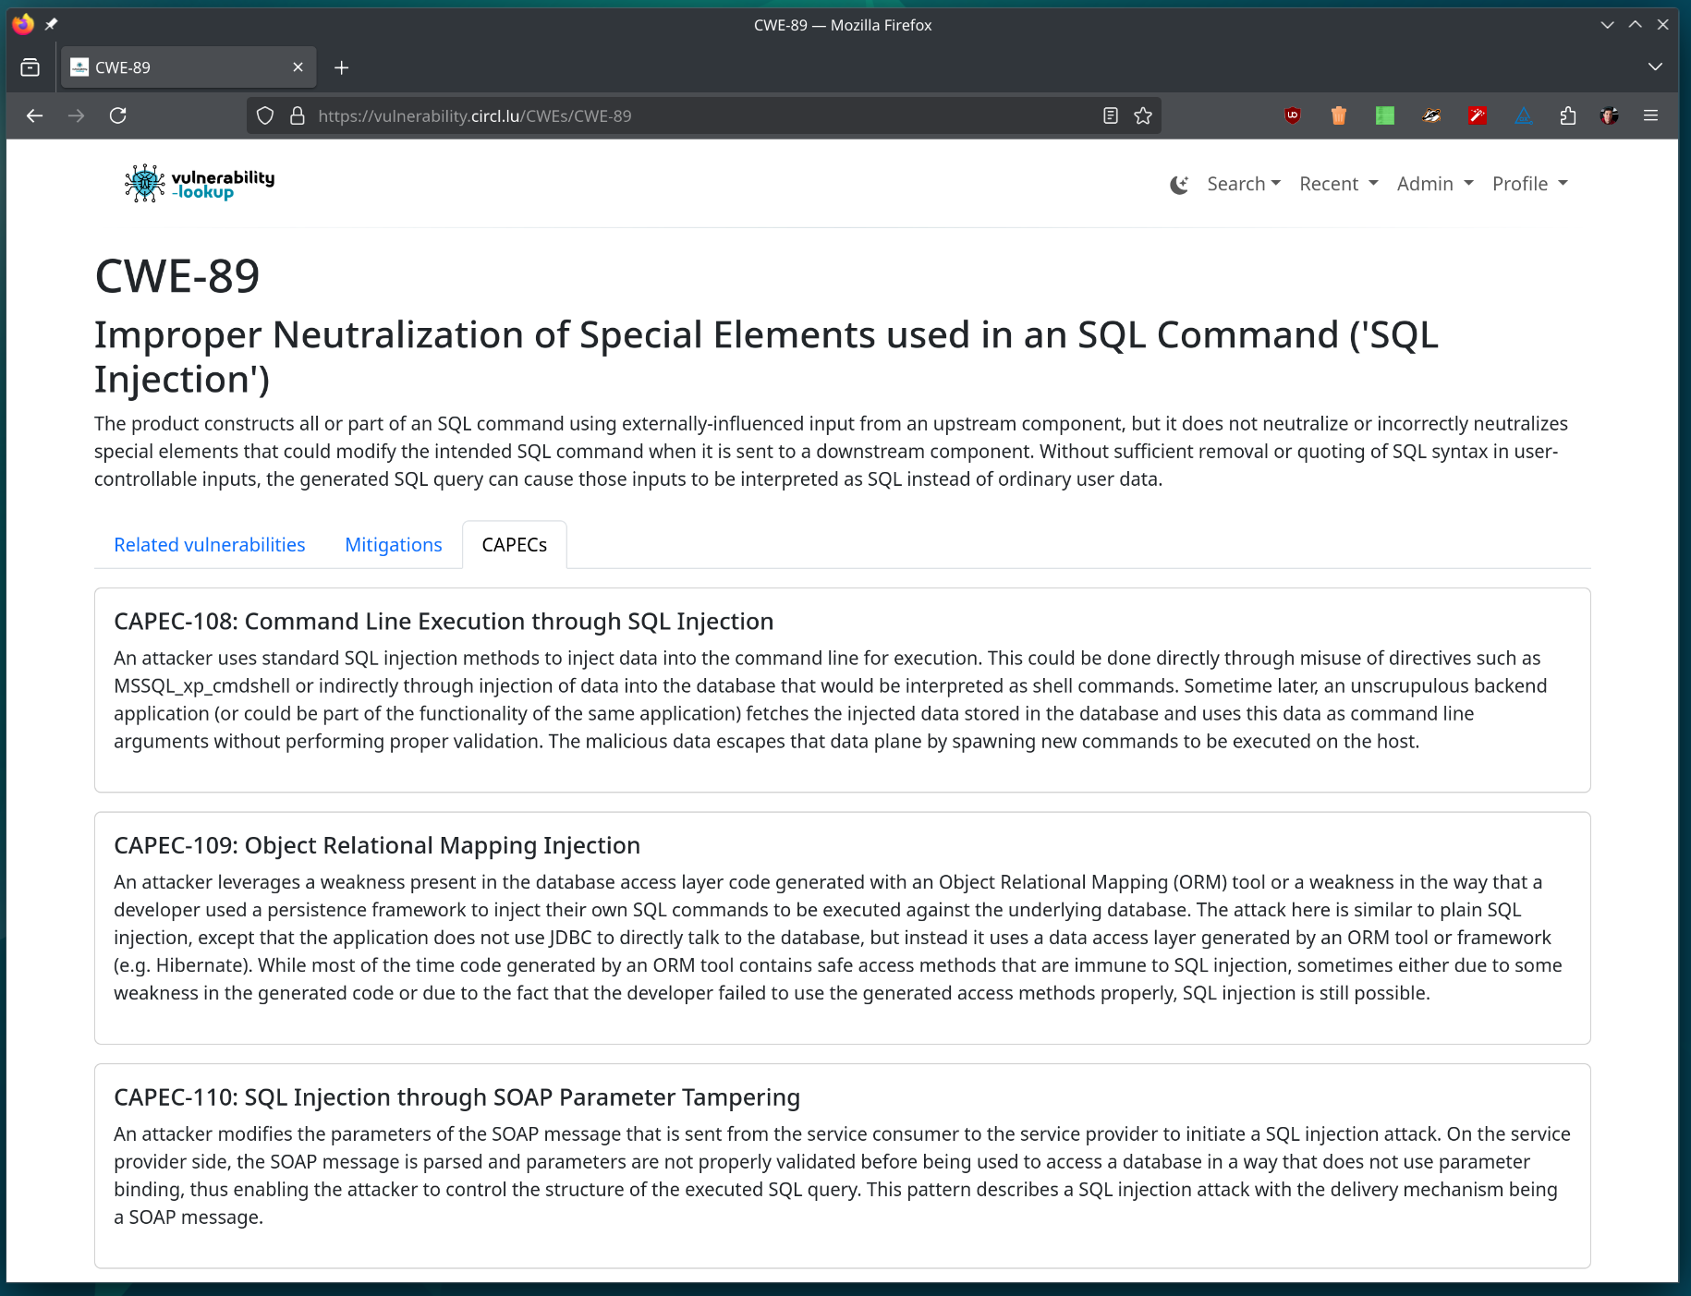Click the padlock site security icon
The width and height of the screenshot is (1691, 1296).
point(297,116)
